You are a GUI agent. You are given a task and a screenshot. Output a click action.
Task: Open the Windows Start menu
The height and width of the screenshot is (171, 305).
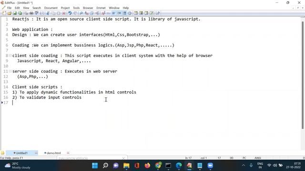[x=95, y=166]
